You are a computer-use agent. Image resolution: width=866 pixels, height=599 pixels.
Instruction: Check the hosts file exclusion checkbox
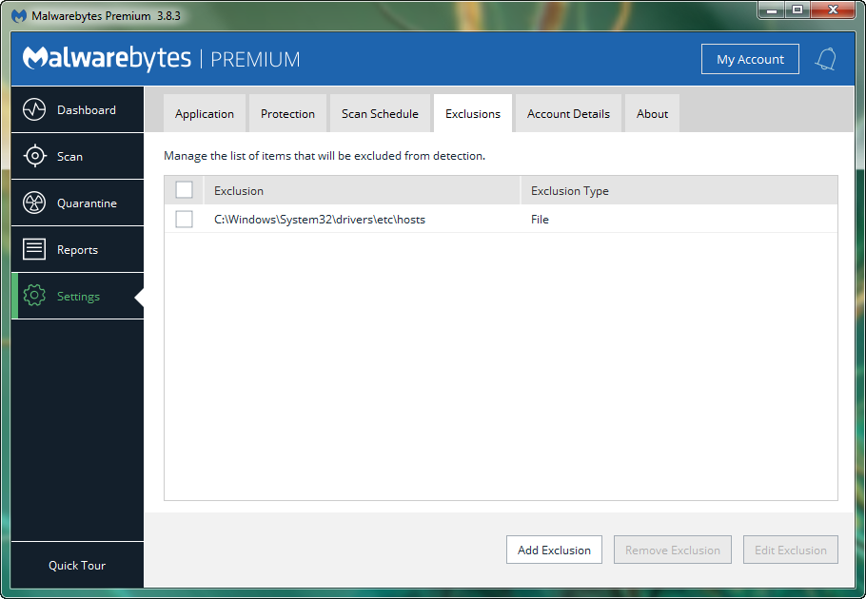coord(184,219)
